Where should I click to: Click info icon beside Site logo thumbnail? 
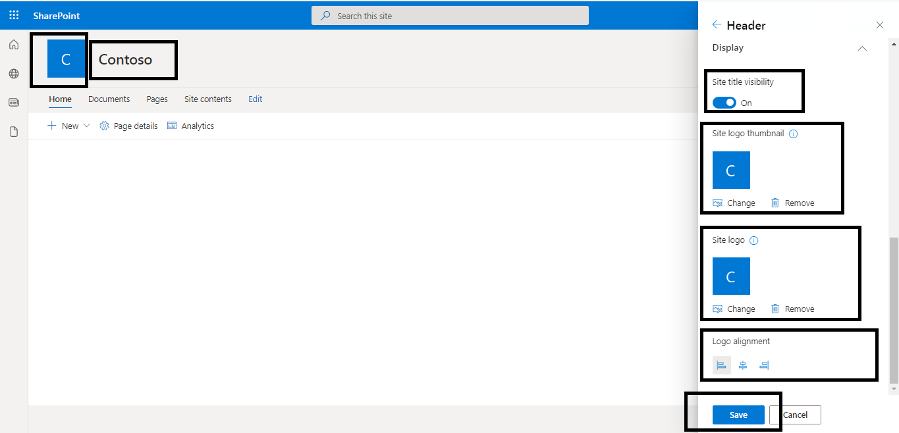point(794,134)
